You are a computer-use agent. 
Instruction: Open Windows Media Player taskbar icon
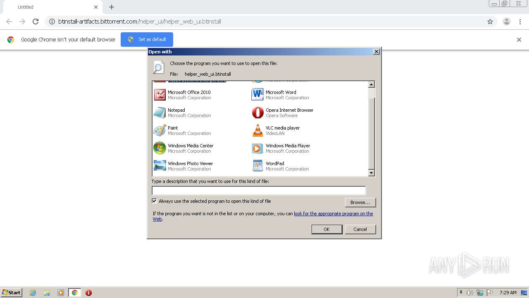point(61,293)
